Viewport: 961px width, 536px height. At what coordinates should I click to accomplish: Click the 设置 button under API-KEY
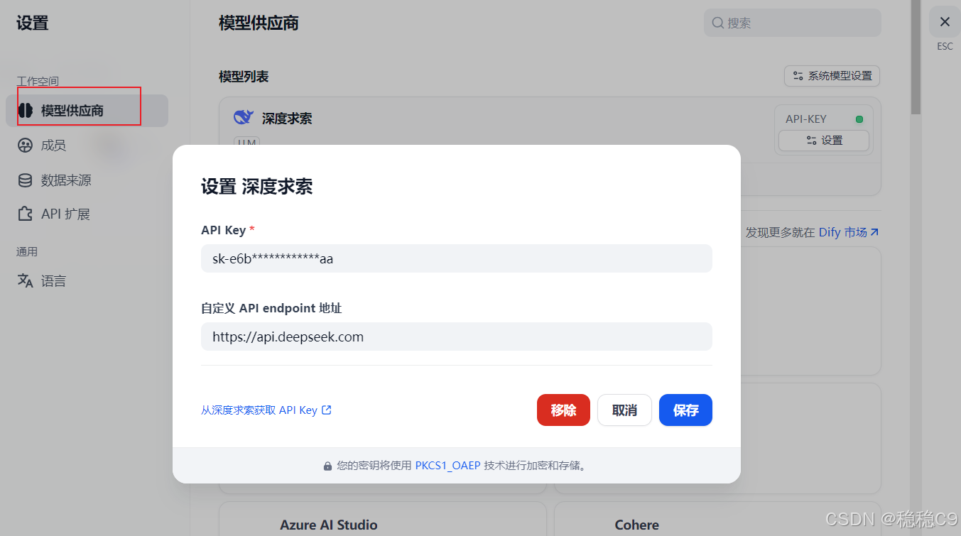pos(824,141)
